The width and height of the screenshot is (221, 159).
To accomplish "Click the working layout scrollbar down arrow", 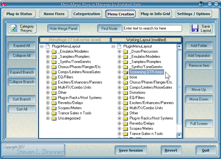I will pos(179,135).
